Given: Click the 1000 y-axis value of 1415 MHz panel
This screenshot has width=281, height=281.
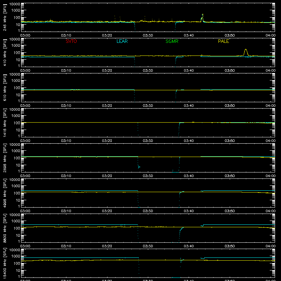Looking at the screenshot, I should (16, 116).
